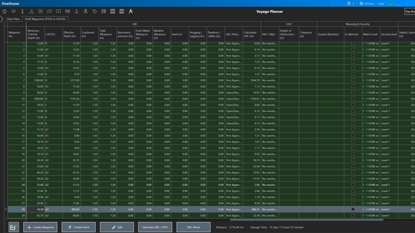The height and width of the screenshot is (233, 415).
Task: Click the R4S toolbar icon
Action: point(121,11)
